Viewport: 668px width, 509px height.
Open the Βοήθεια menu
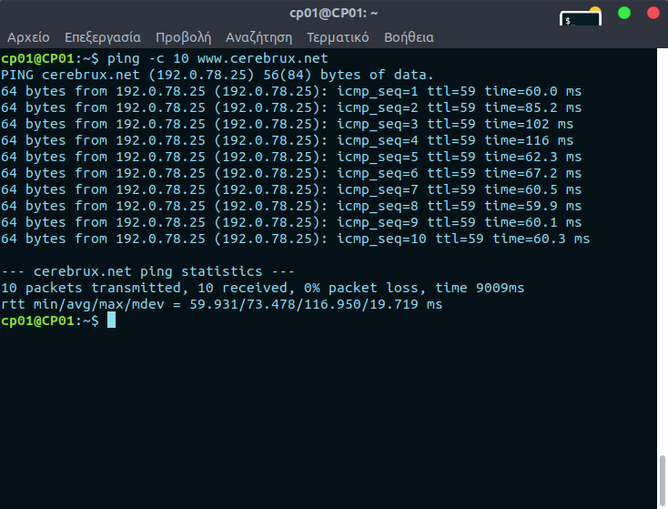coord(409,37)
